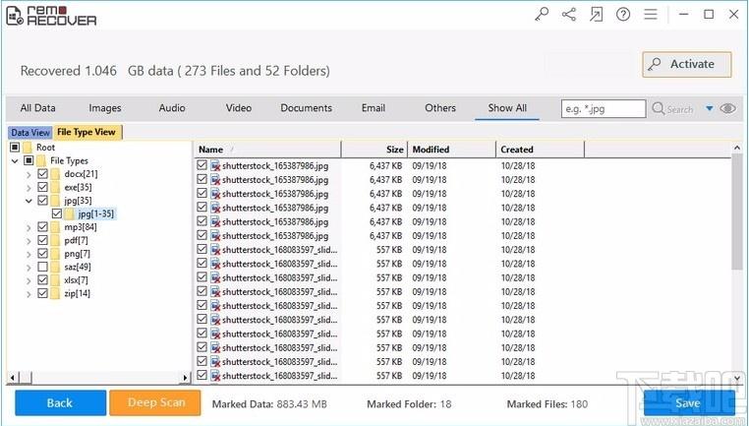Check the saz[49] folder checkbox
Image resolution: width=749 pixels, height=426 pixels.
[x=42, y=267]
